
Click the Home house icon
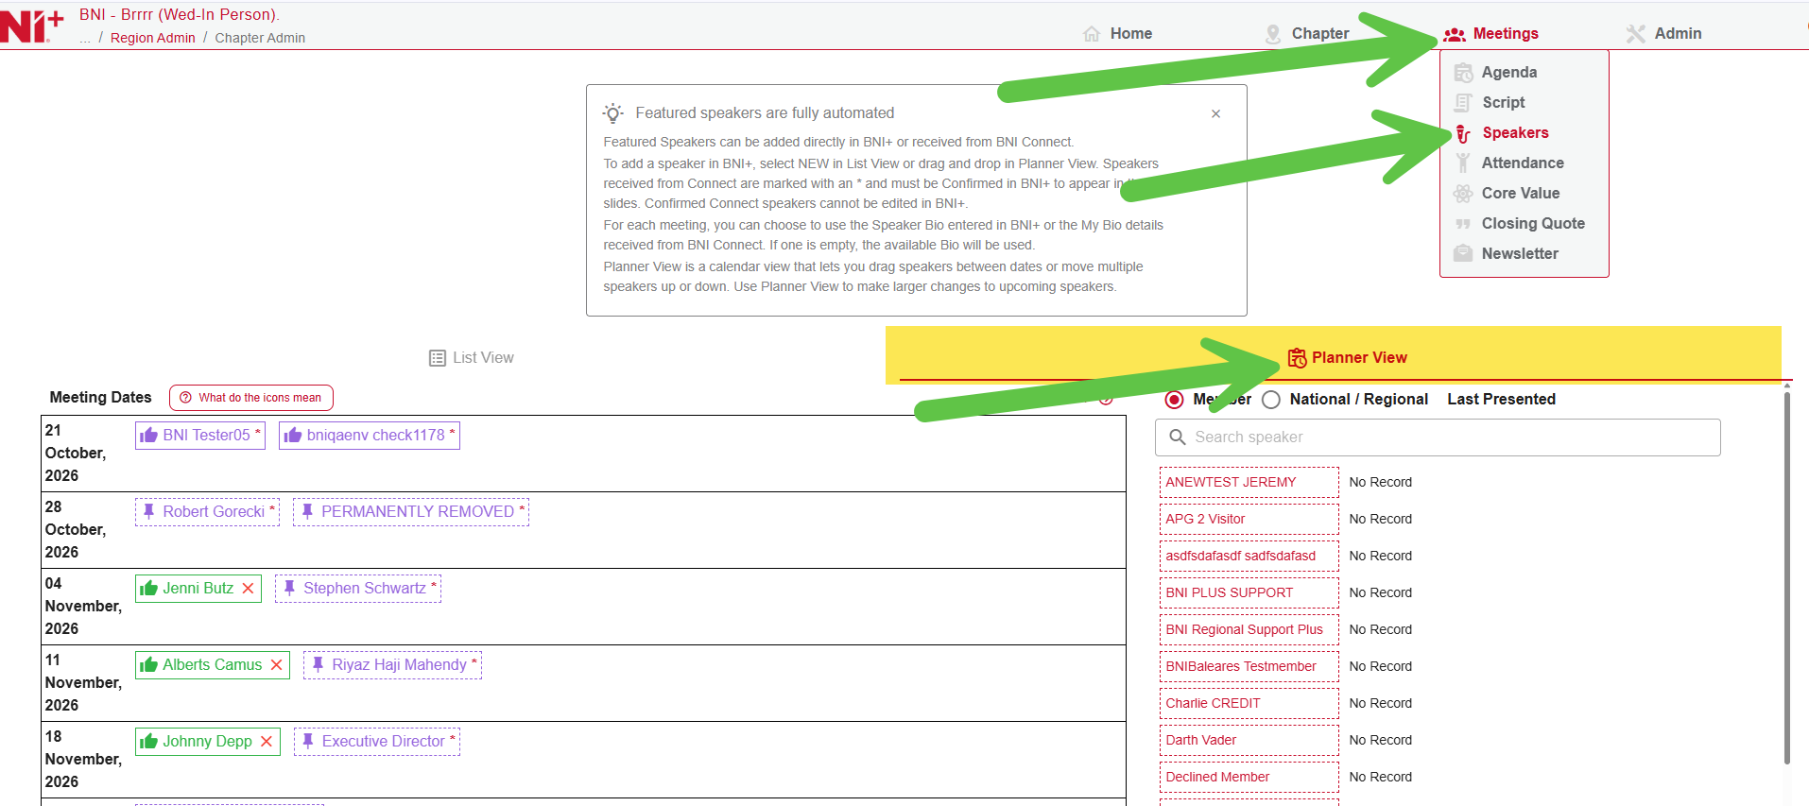1092,34
